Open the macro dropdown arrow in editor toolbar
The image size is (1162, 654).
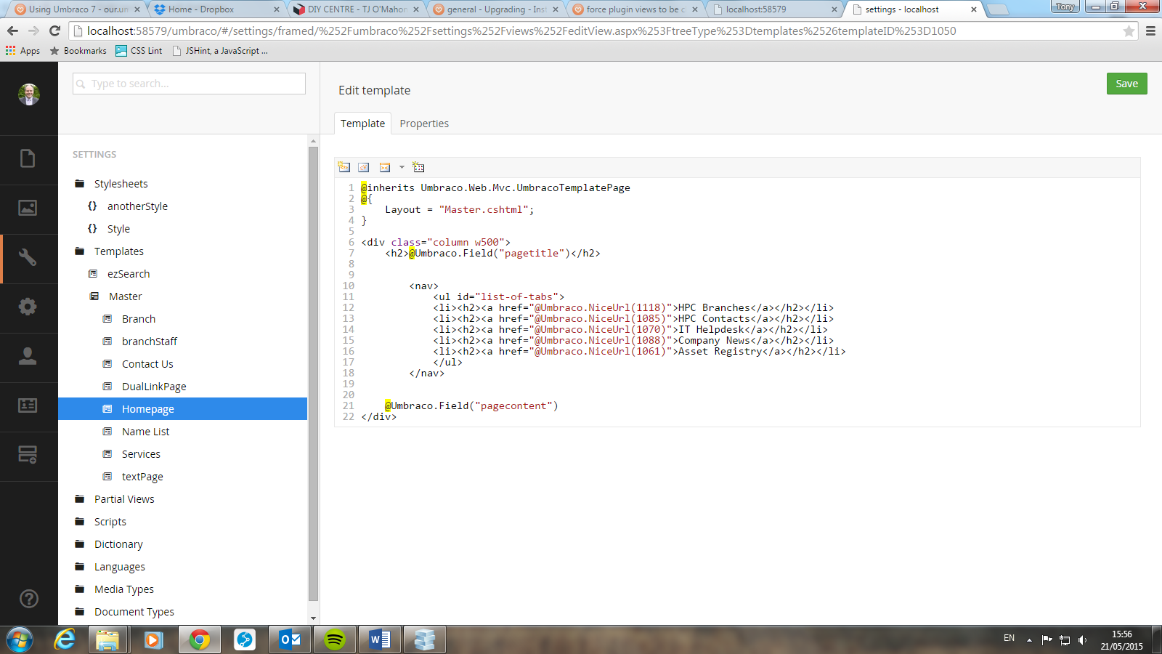point(402,167)
